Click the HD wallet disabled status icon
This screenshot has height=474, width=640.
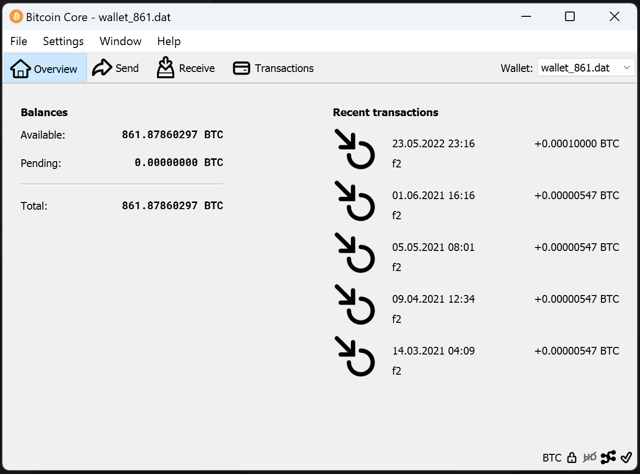click(590, 458)
